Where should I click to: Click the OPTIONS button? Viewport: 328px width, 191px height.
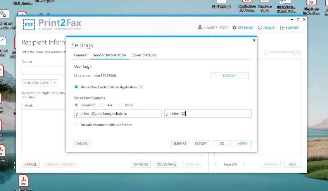pyautogui.click(x=141, y=164)
